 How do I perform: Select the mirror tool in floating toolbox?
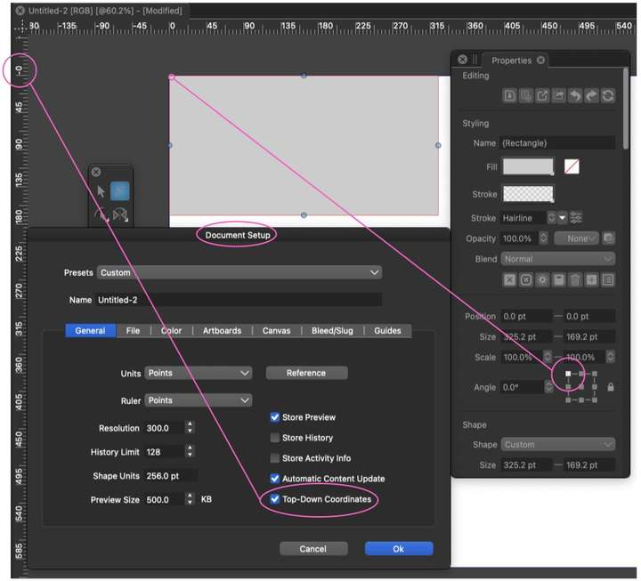point(120,215)
